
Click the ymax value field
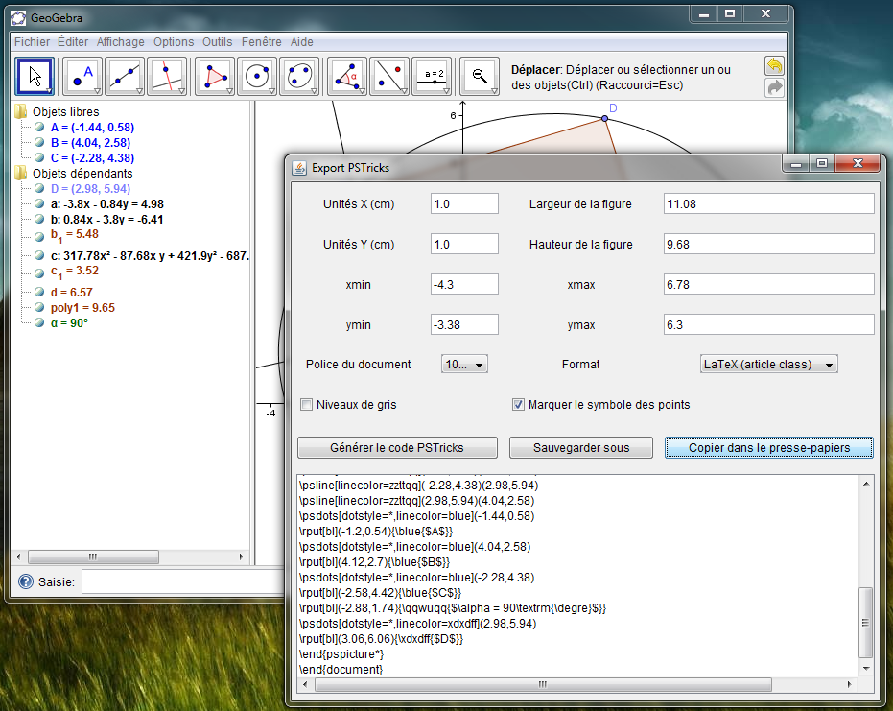coord(769,324)
